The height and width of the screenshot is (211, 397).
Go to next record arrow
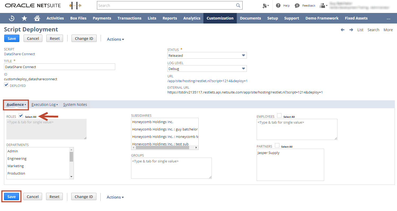click(x=351, y=30)
